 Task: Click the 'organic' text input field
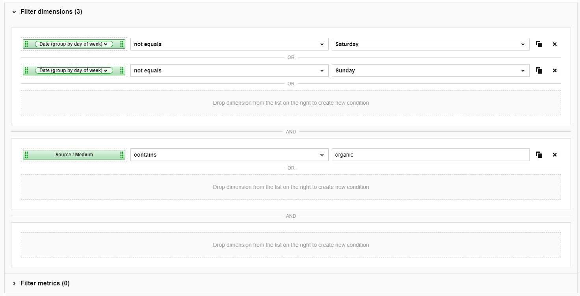tap(430, 155)
